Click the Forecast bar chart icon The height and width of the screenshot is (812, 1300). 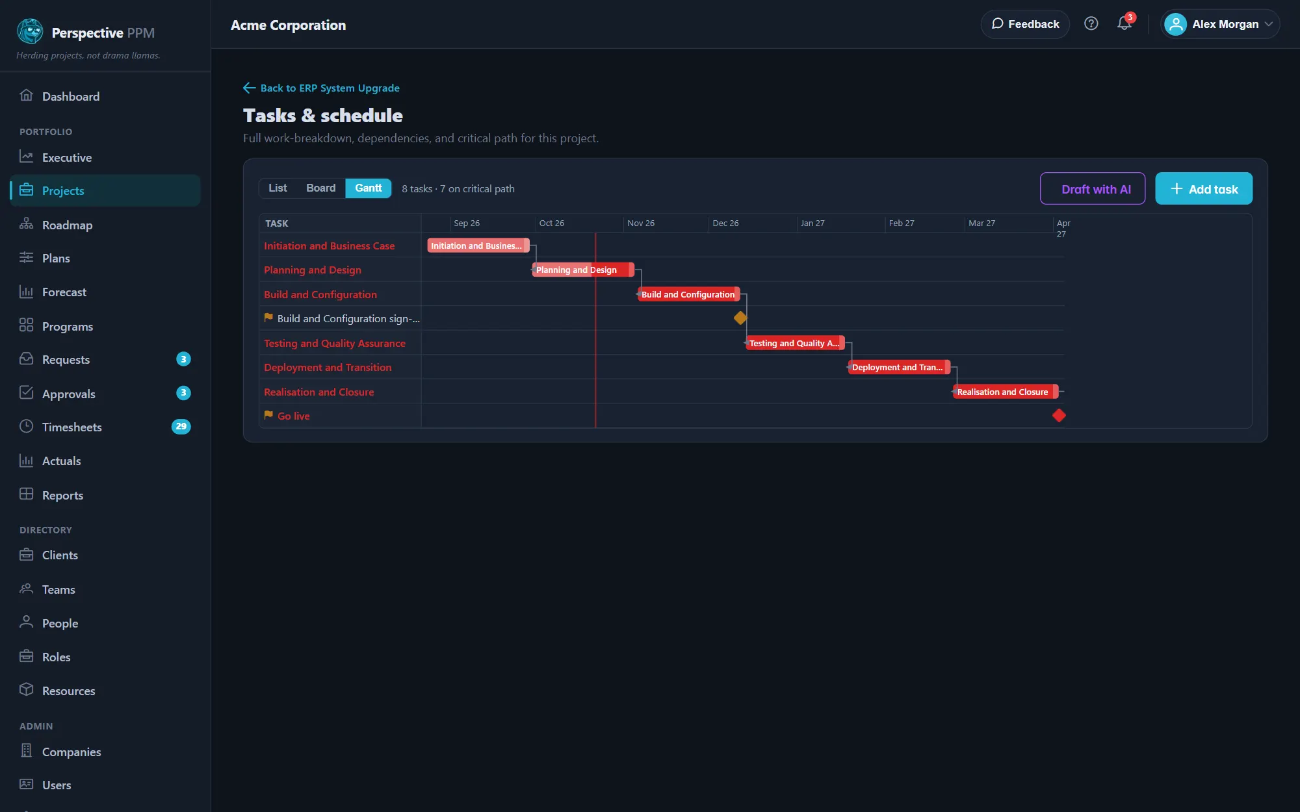pos(26,292)
